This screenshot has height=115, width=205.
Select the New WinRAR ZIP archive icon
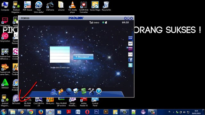tap(61, 102)
